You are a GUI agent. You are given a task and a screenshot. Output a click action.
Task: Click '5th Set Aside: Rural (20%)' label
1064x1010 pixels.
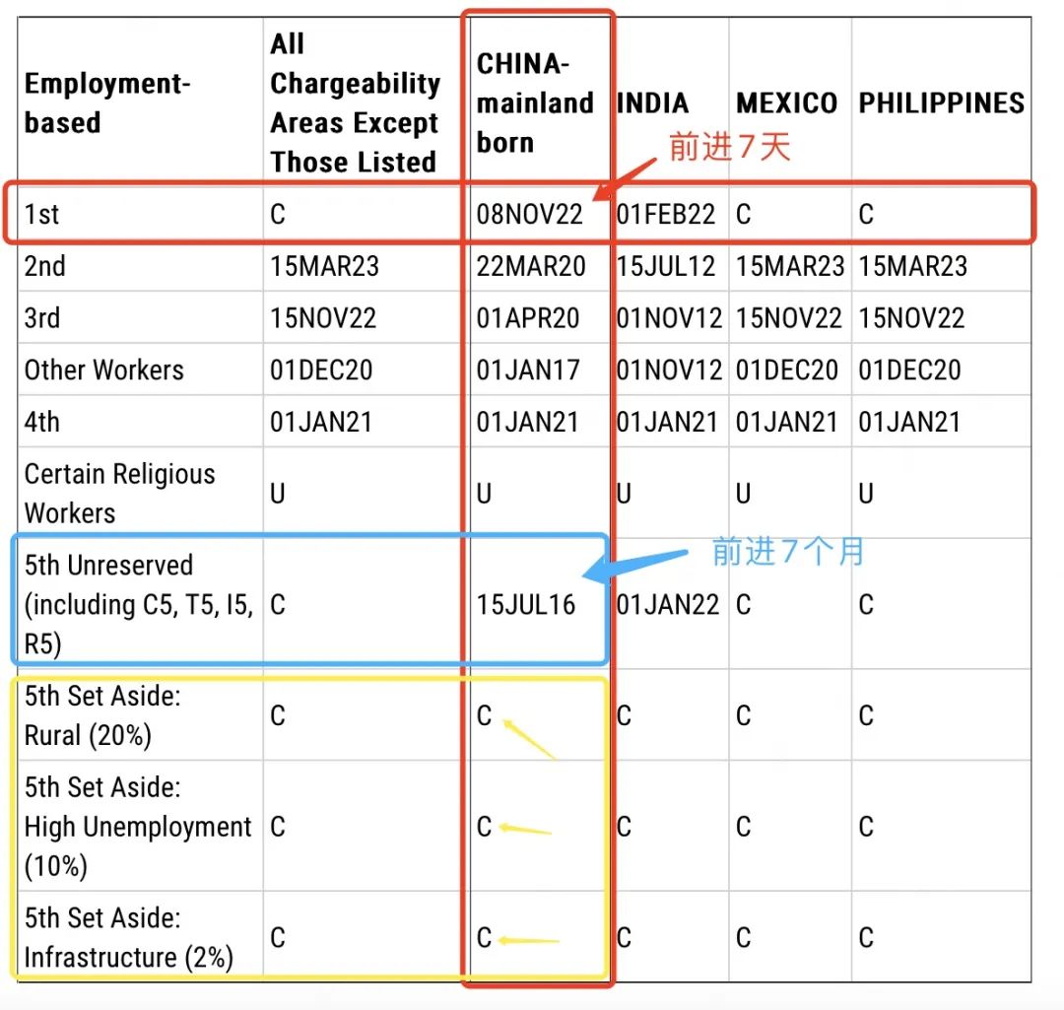102,715
